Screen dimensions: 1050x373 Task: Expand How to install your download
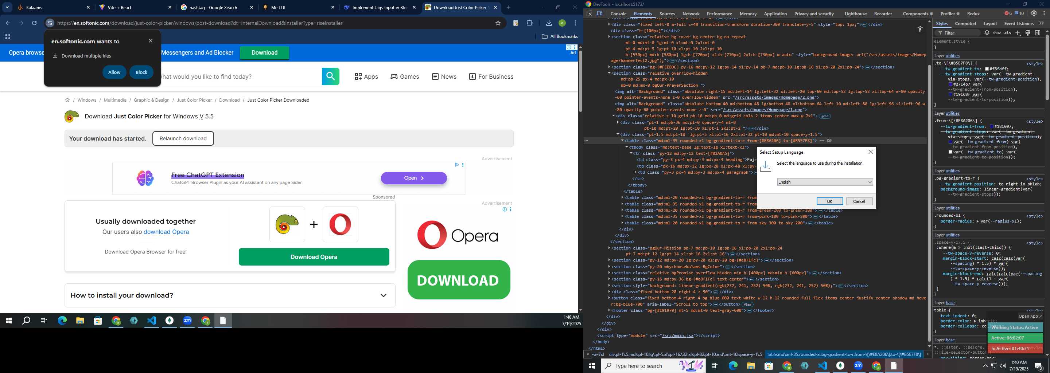230,295
